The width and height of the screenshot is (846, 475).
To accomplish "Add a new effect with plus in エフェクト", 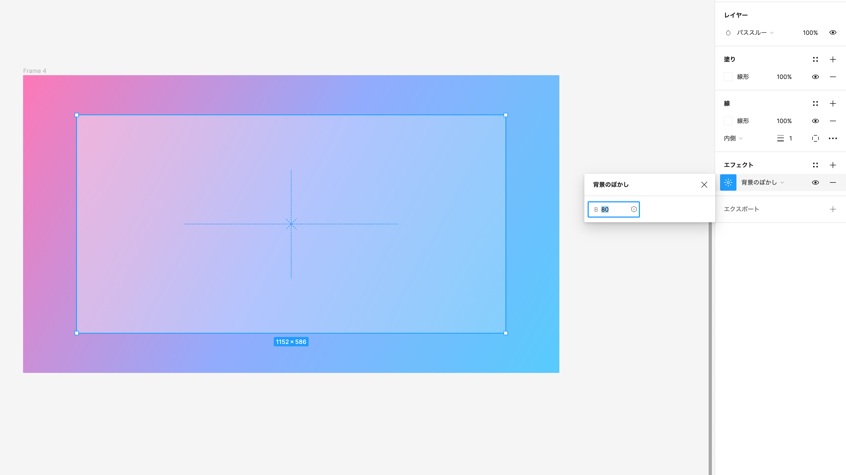I will (833, 165).
